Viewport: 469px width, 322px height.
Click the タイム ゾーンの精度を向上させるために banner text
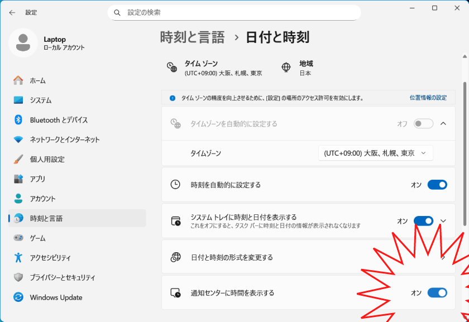272,98
